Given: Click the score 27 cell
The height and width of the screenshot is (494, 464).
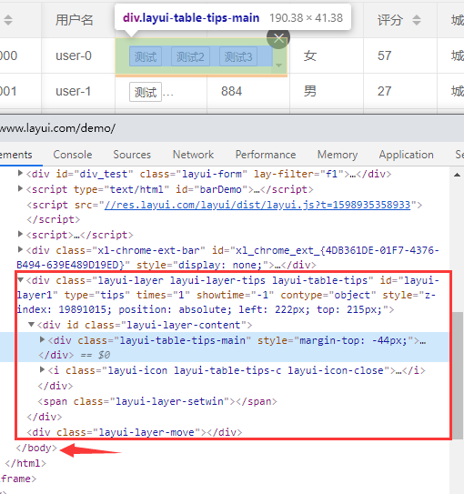Looking at the screenshot, I should click(x=400, y=91).
